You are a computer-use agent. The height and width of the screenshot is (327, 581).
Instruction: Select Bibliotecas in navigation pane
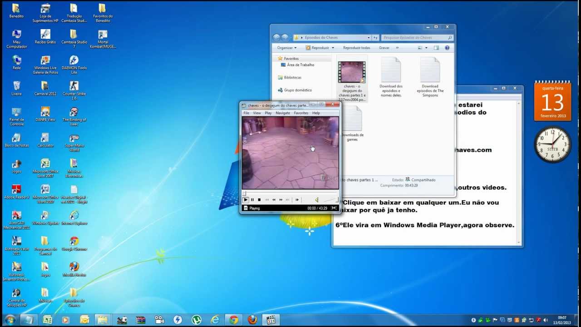coord(292,78)
